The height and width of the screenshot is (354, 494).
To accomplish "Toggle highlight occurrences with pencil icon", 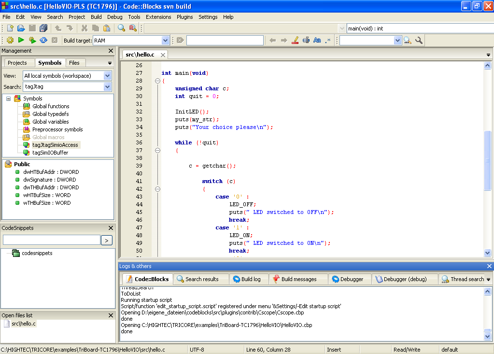I will [295, 40].
